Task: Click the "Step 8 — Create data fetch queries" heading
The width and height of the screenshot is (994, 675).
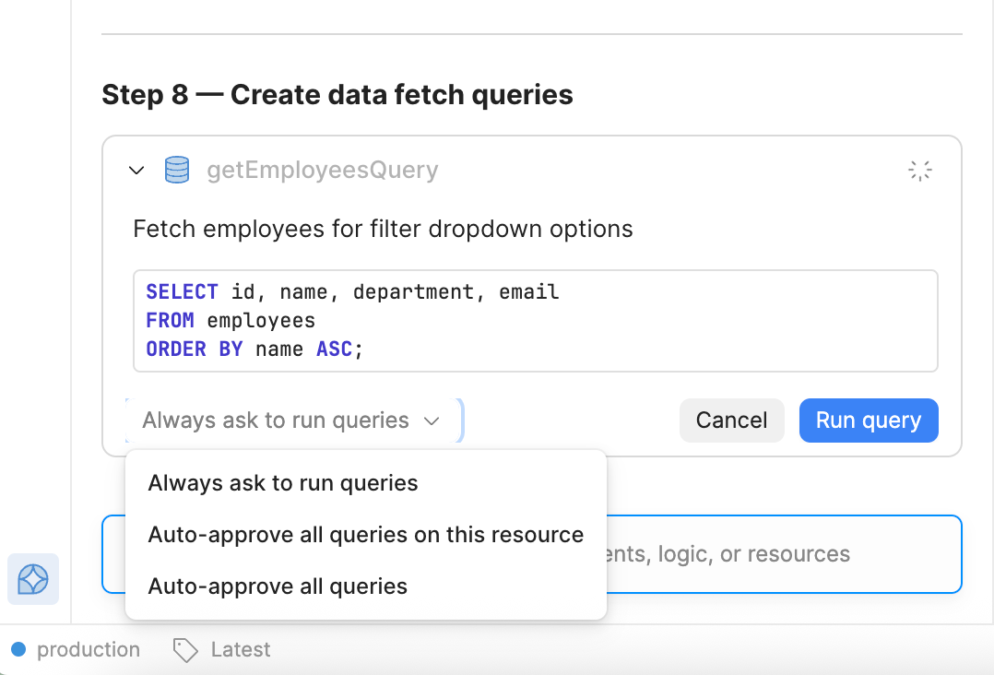Action: (x=337, y=94)
